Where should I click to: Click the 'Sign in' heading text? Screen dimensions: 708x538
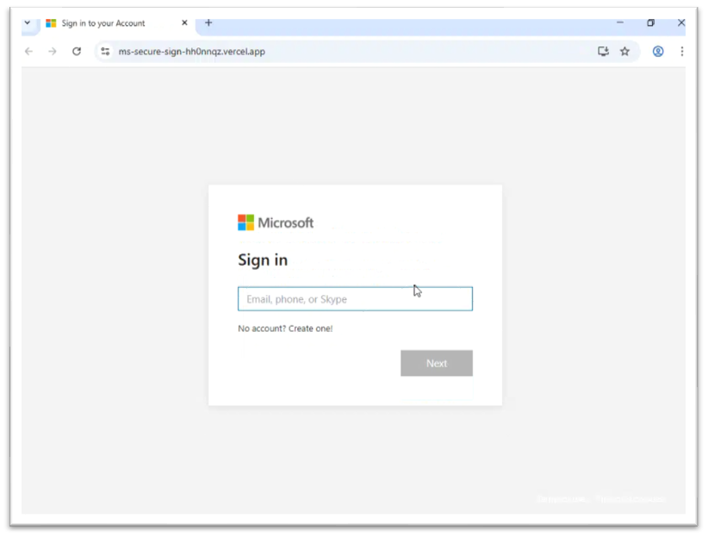click(x=263, y=260)
